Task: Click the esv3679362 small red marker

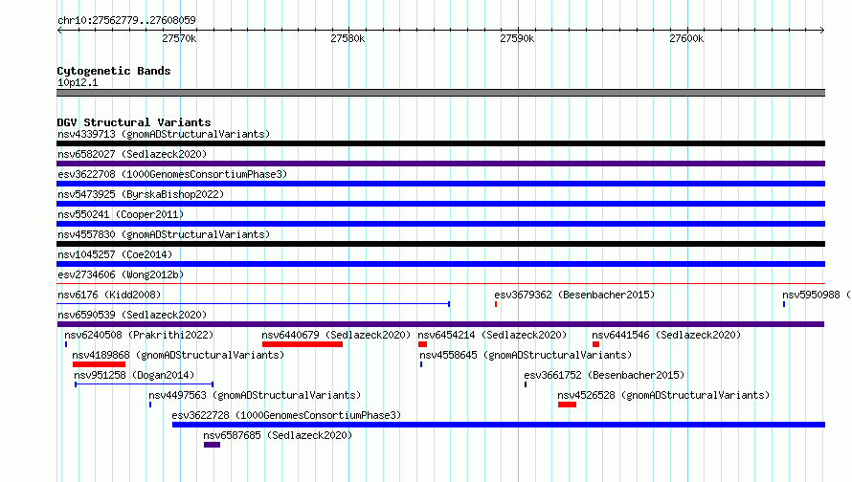Action: 496,304
